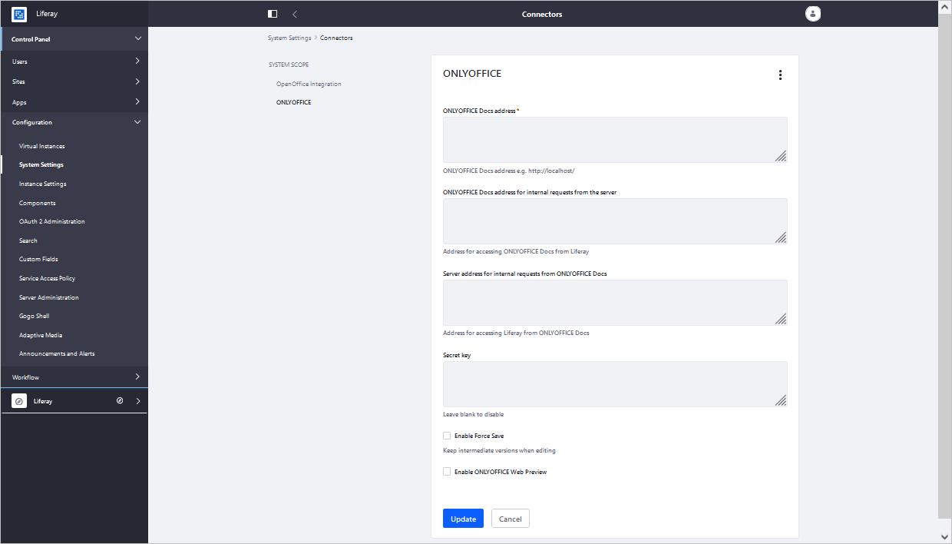Open the ONLYOFFICE options kebab menu
This screenshot has width=952, height=544.
[780, 75]
